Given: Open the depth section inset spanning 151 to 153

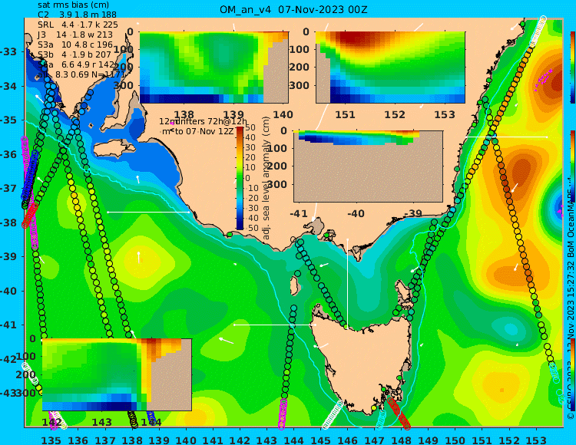Looking at the screenshot, I should click(x=390, y=68).
